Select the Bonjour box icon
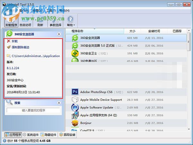Viewport: 193px width, 145px height. point(75,123)
